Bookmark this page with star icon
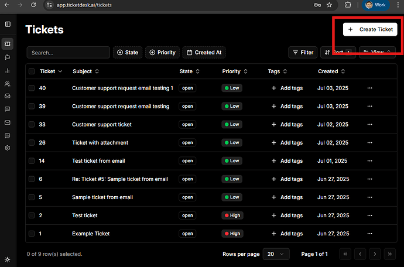Screen dimensions: 404x267 (329, 5)
